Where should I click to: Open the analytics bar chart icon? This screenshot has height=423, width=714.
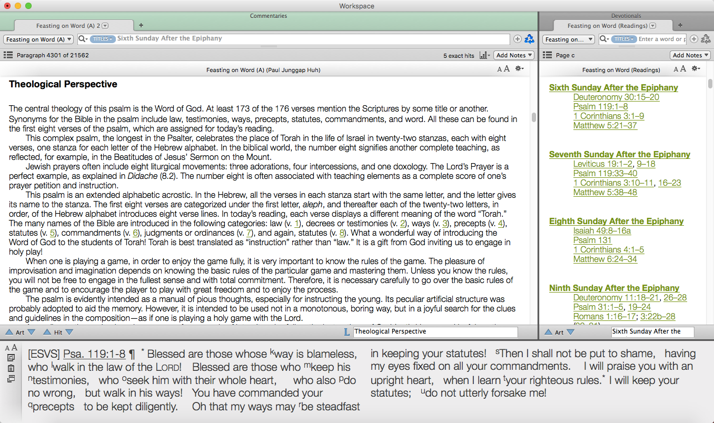click(485, 55)
